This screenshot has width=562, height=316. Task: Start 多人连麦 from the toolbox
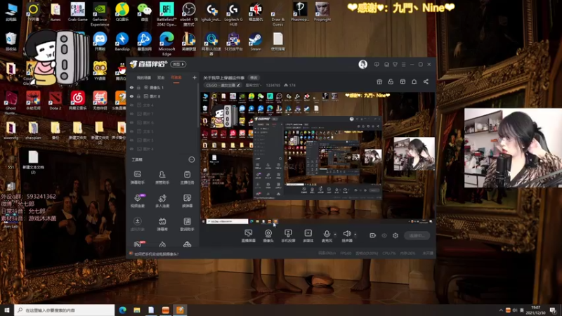162,201
